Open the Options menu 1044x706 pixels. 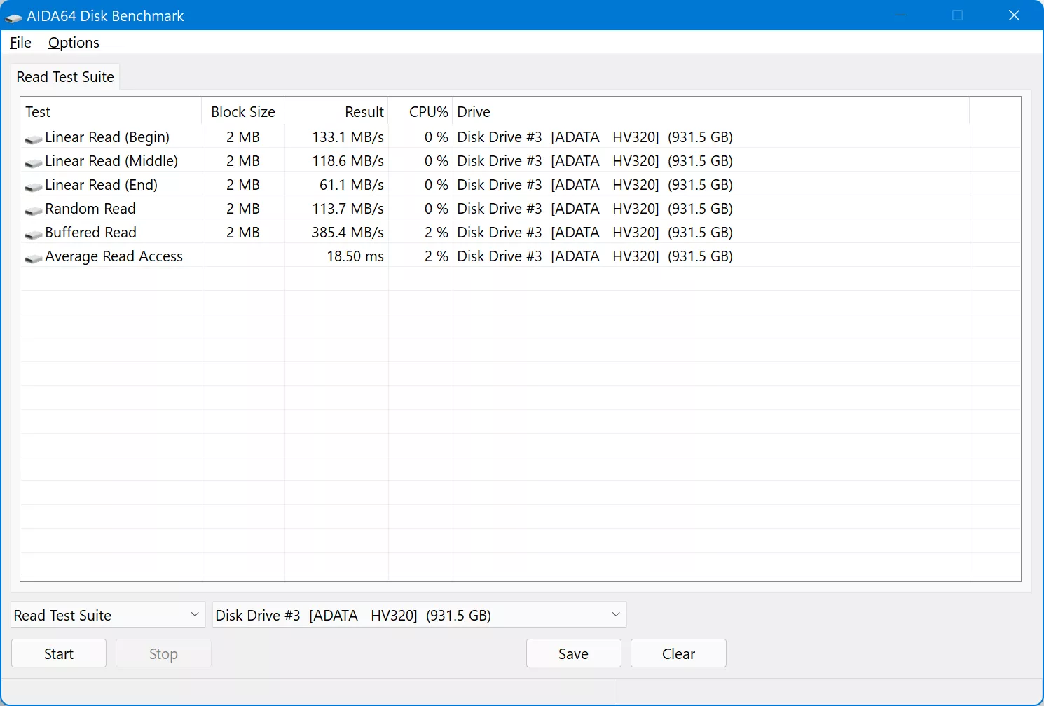tap(74, 43)
